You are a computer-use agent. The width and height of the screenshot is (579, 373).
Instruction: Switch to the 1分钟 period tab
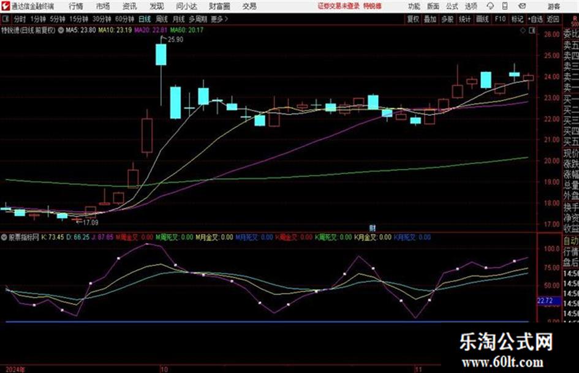click(x=38, y=19)
